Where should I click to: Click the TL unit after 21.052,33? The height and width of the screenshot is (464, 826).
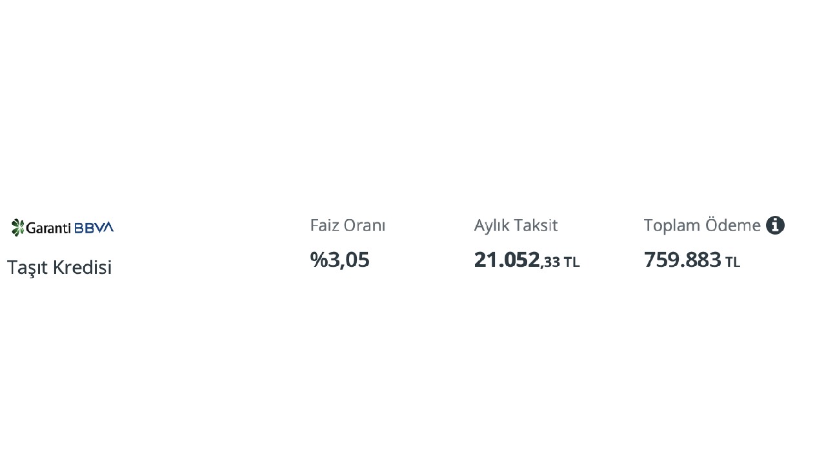(572, 262)
